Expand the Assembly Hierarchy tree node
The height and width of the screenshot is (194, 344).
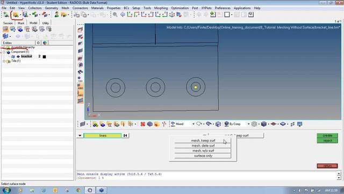pyautogui.click(x=4, y=47)
